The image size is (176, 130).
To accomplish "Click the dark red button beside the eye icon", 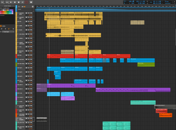I will 26,2.
